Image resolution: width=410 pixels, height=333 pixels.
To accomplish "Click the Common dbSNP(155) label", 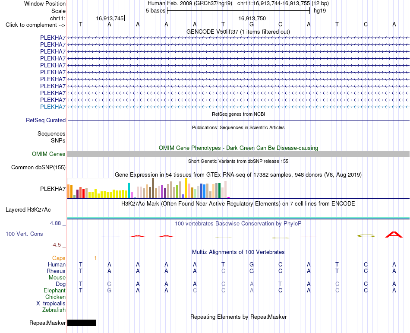I will [x=38, y=168].
